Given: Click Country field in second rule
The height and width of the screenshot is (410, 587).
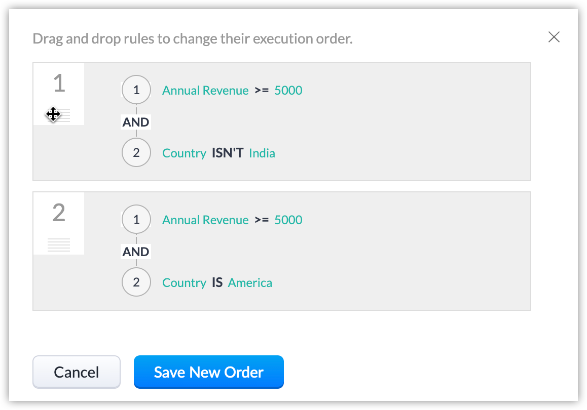Looking at the screenshot, I should (184, 283).
